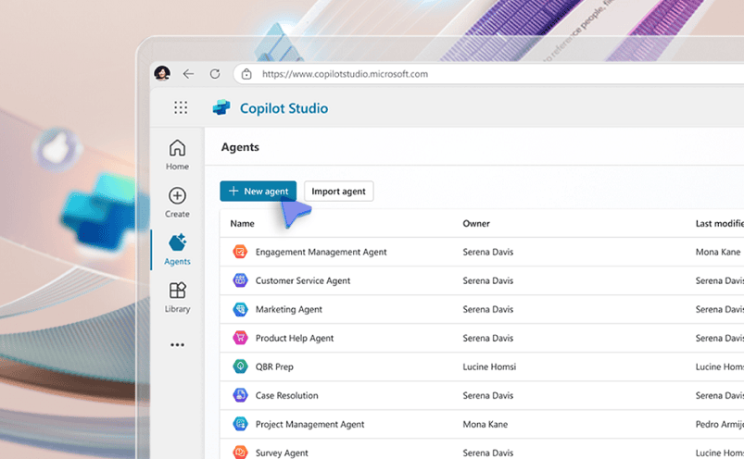Viewport: 744px width, 459px height.
Task: Sort the list by Owner column
Action: coord(476,224)
